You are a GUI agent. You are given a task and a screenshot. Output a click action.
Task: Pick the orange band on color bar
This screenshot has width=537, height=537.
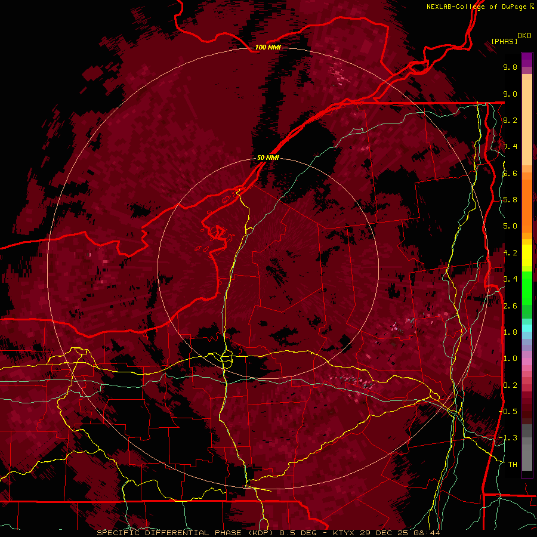point(527,205)
